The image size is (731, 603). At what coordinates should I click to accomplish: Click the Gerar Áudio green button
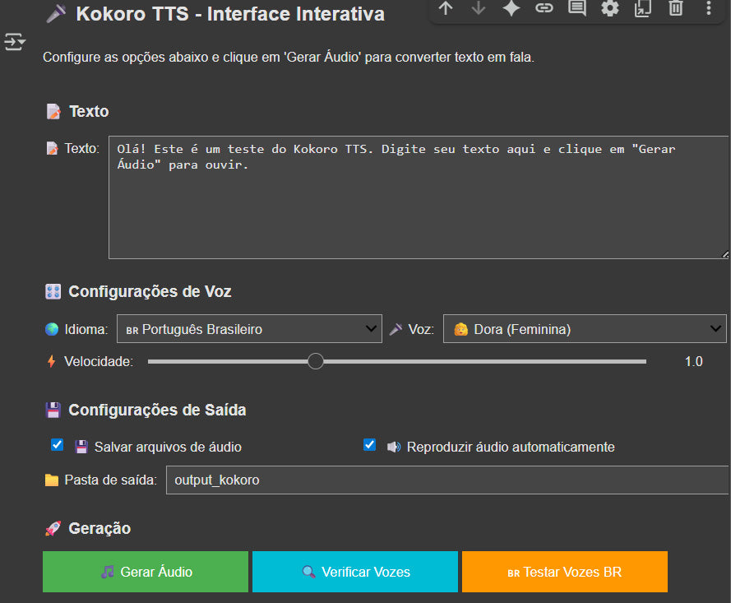[x=146, y=572]
